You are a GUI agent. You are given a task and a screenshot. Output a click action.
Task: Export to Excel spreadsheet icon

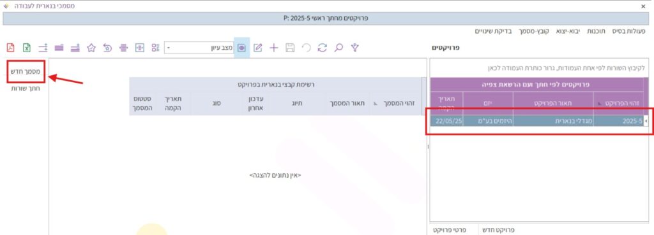click(27, 47)
